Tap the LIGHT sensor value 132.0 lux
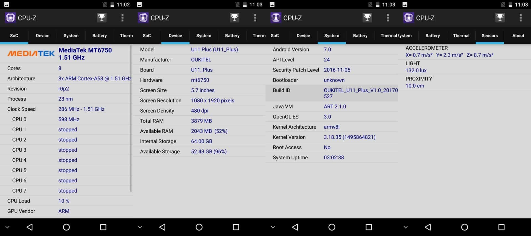Image resolution: width=531 pixels, height=236 pixels. click(x=416, y=71)
